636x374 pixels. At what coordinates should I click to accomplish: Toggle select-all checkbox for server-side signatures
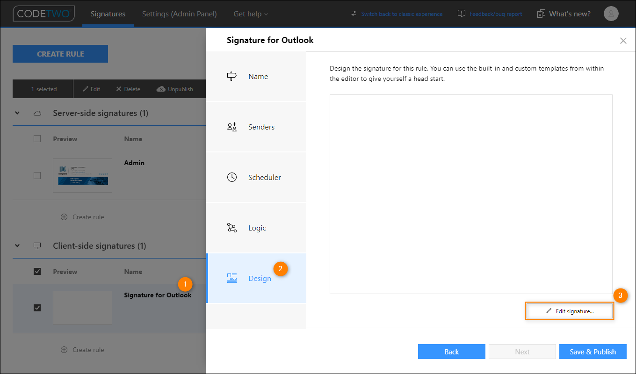[37, 138]
